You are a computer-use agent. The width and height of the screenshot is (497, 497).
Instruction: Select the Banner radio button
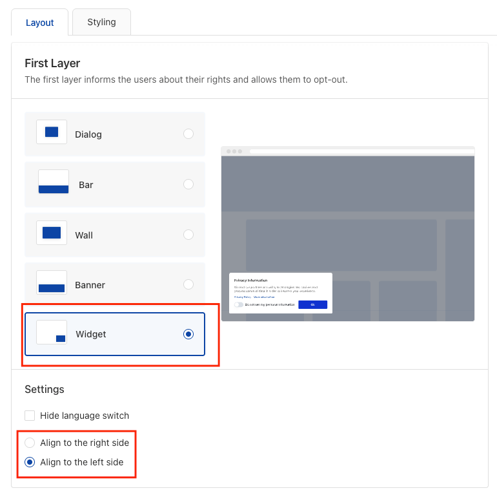coord(188,284)
